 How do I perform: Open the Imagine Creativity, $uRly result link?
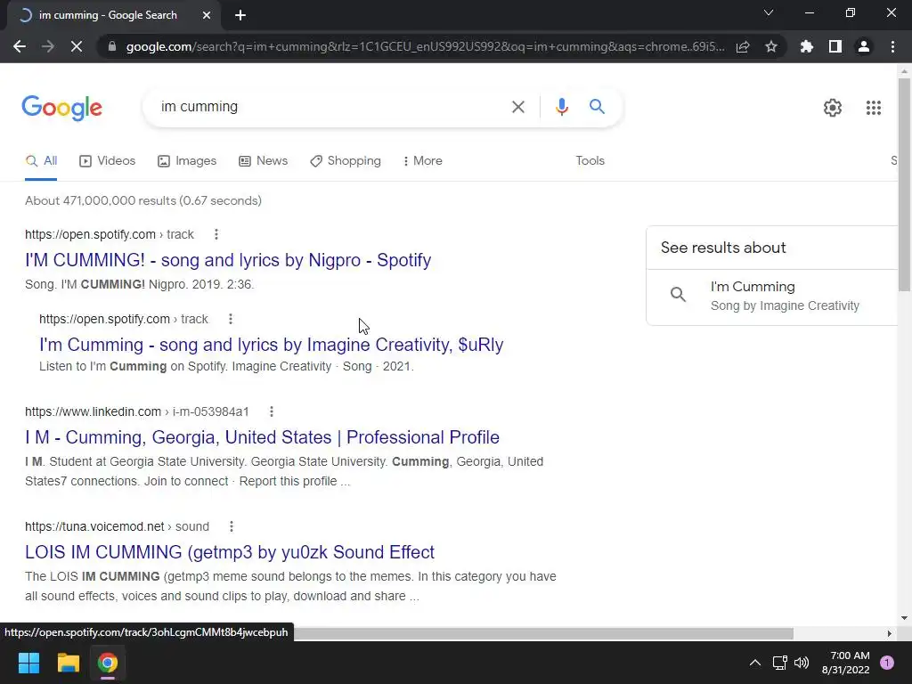click(x=271, y=345)
